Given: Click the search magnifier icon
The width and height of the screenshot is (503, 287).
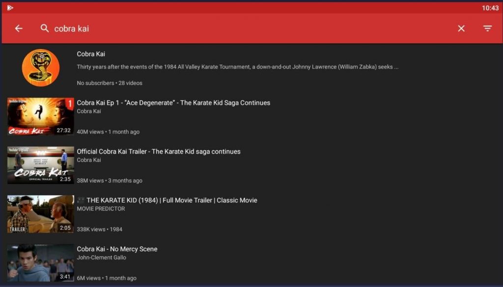Looking at the screenshot, I should click(x=45, y=28).
